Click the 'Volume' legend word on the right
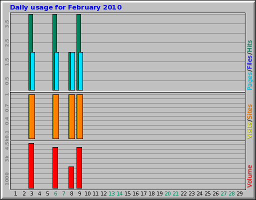256x200 pixels. click(x=249, y=176)
